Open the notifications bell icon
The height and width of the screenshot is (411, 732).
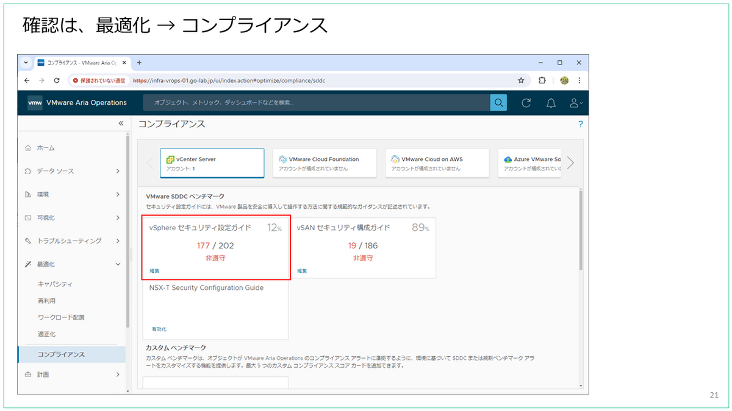(x=551, y=103)
